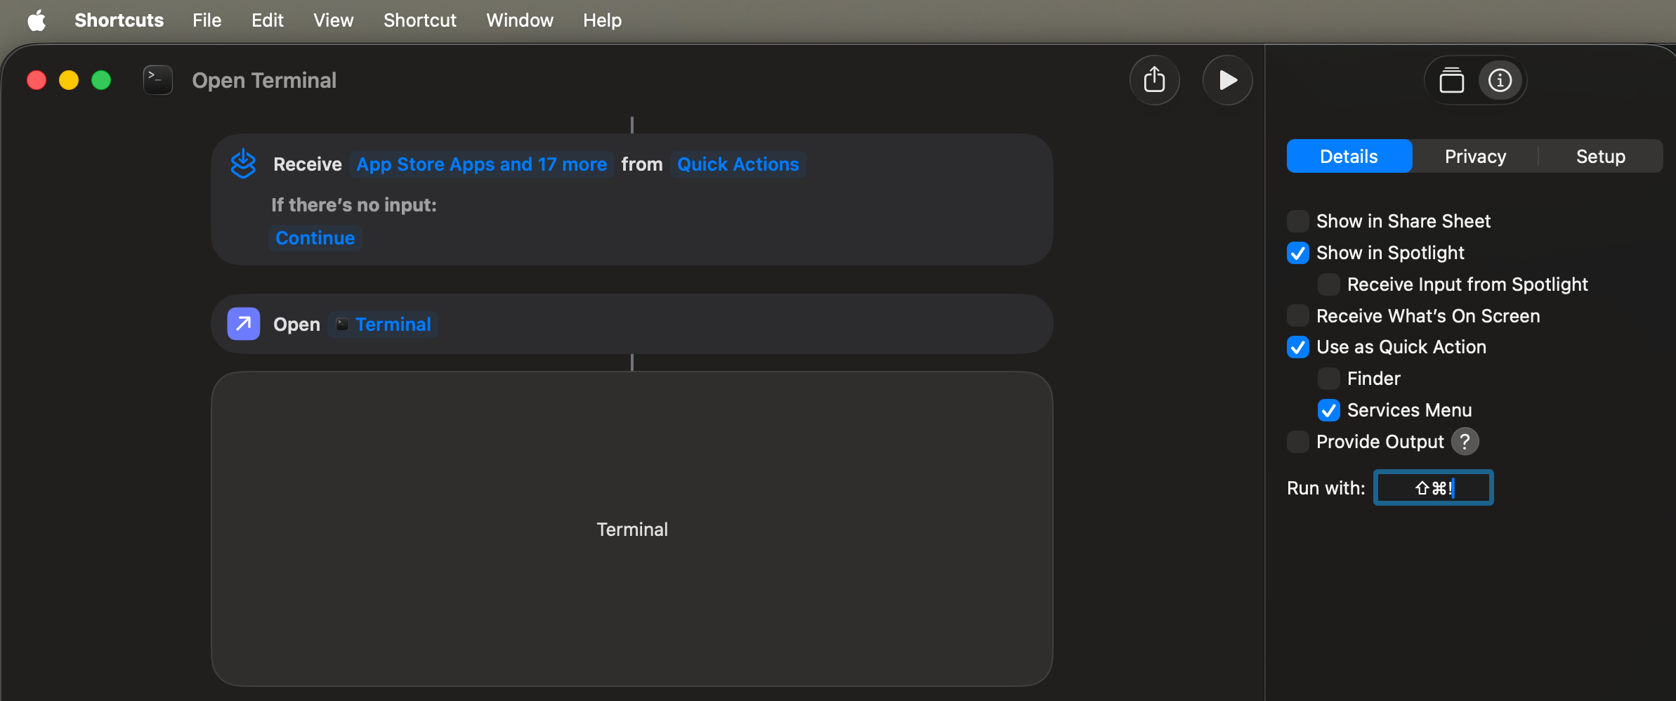Open the File menu
The width and height of the screenshot is (1676, 701).
(207, 20)
